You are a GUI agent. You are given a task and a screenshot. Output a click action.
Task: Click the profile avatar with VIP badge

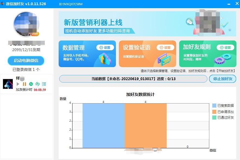click(26, 24)
